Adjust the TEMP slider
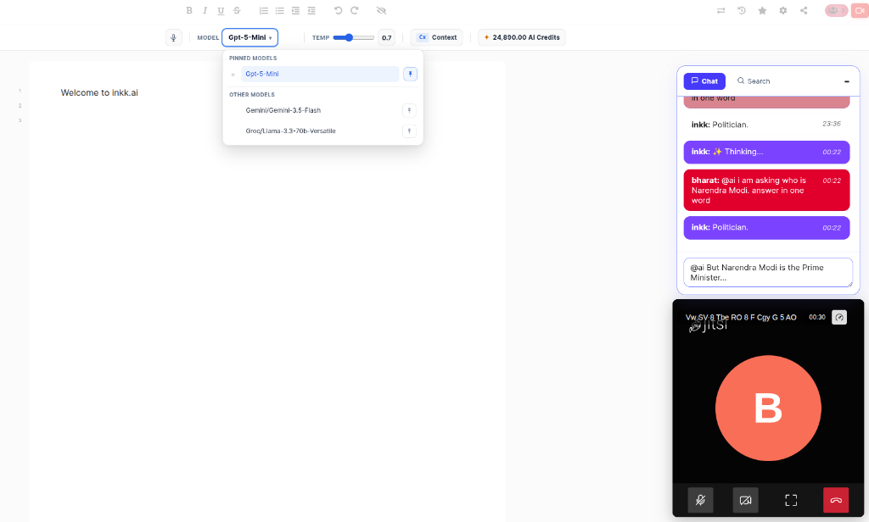 point(353,37)
